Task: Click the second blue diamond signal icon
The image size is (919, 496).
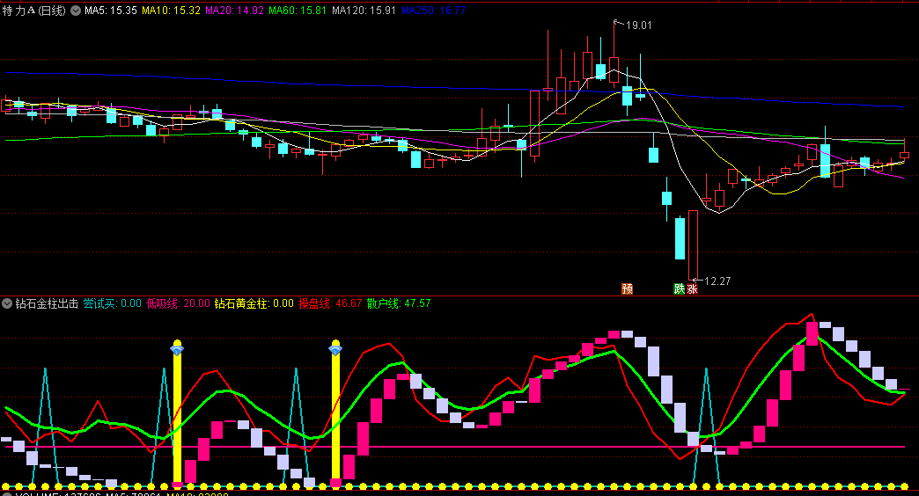Action: click(335, 350)
